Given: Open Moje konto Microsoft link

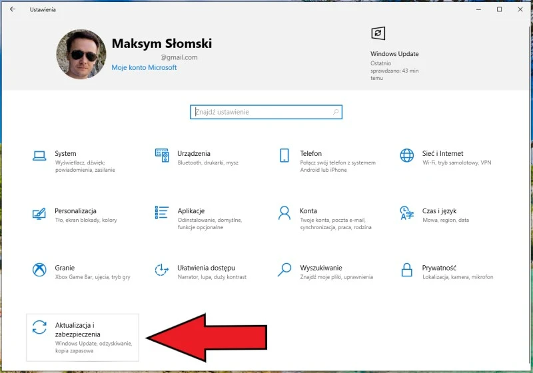Looking at the screenshot, I should pyautogui.click(x=144, y=67).
